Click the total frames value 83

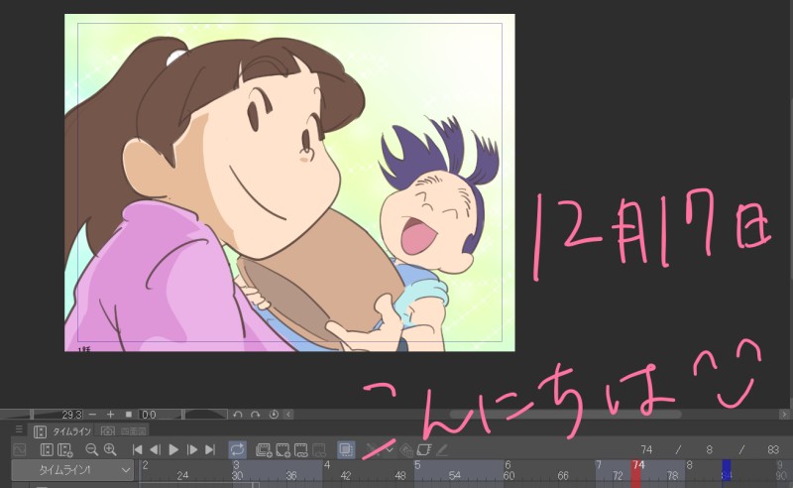pos(773,450)
